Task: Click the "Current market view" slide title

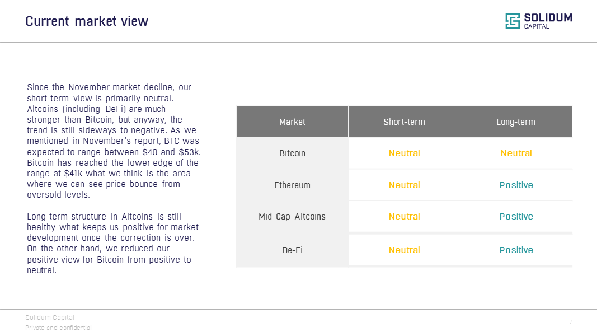Action: pyautogui.click(x=87, y=21)
